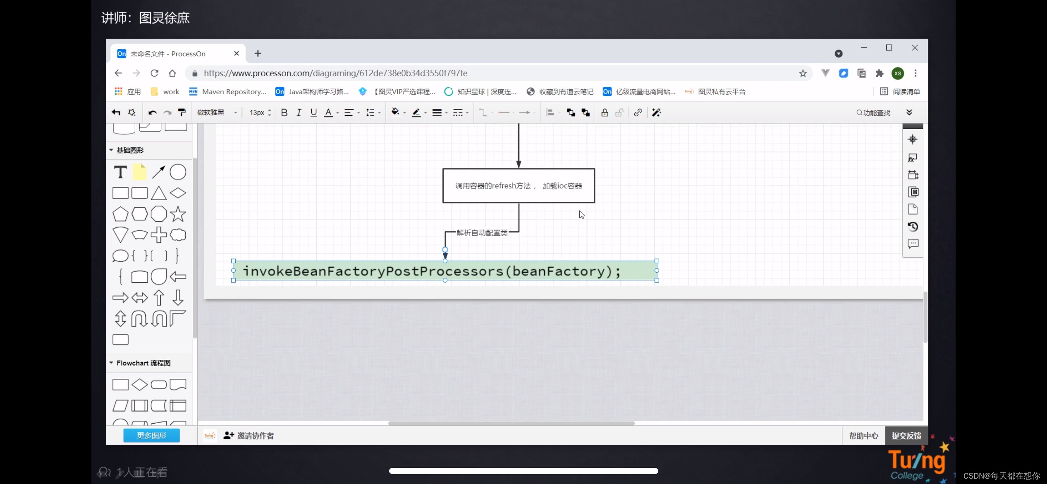Select the circle shape
Viewport: 1047px width, 484px height.
(178, 172)
